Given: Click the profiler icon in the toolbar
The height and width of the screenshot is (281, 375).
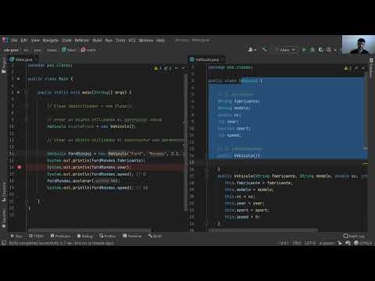Looking at the screenshot, I should pyautogui.click(x=329, y=49).
